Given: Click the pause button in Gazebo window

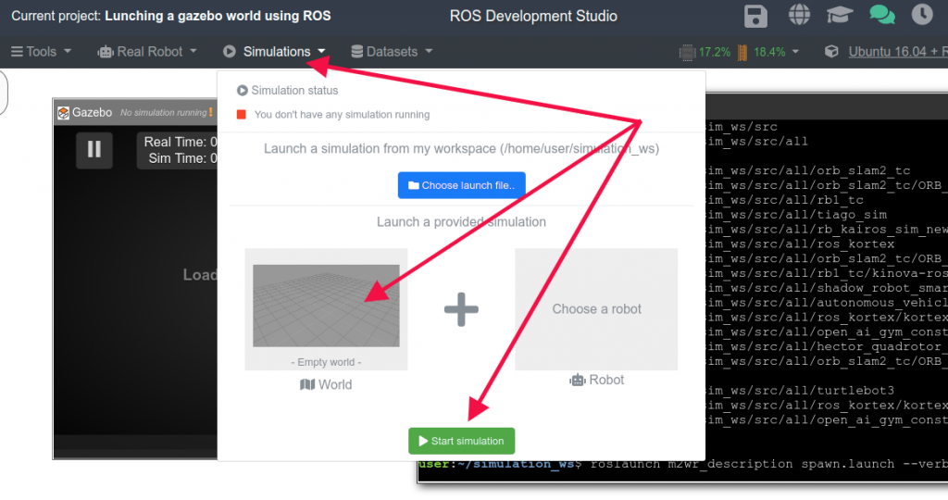Looking at the screenshot, I should click(x=94, y=149).
